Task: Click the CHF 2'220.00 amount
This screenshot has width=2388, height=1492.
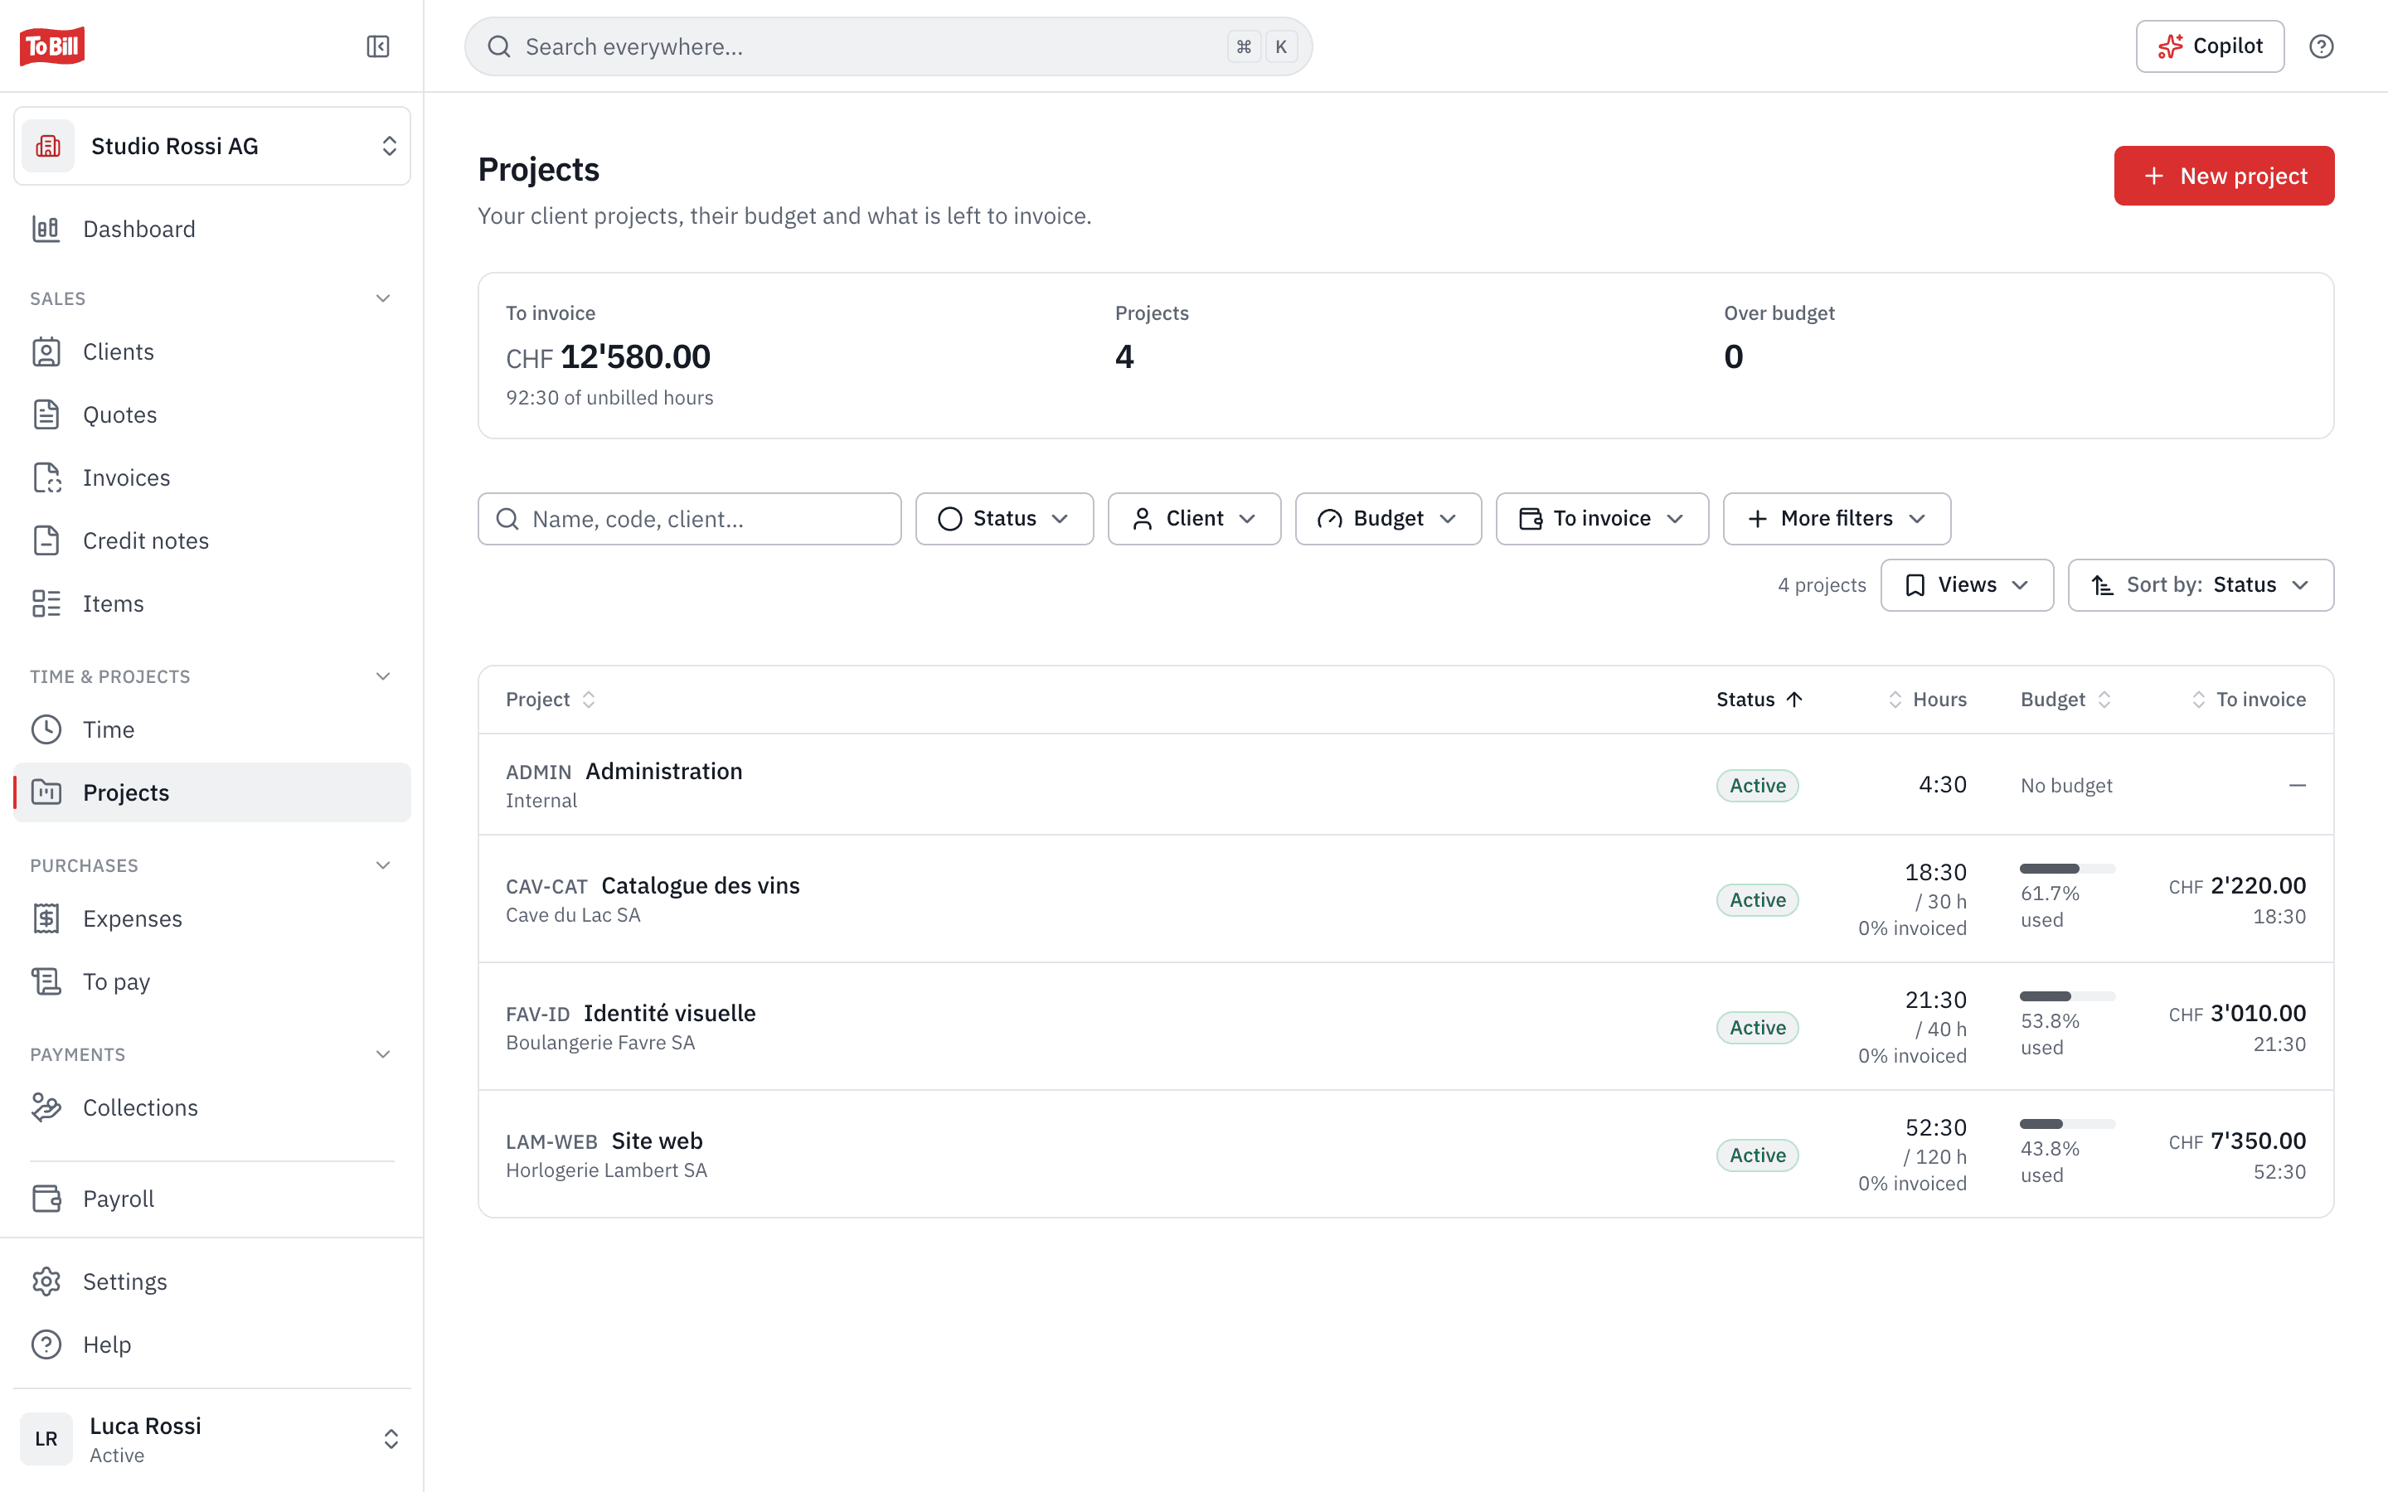Action: pyautogui.click(x=2237, y=885)
